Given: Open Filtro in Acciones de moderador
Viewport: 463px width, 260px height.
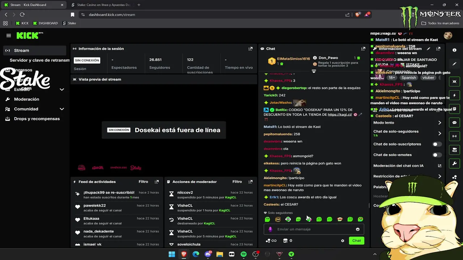Looking at the screenshot, I should tap(237, 182).
